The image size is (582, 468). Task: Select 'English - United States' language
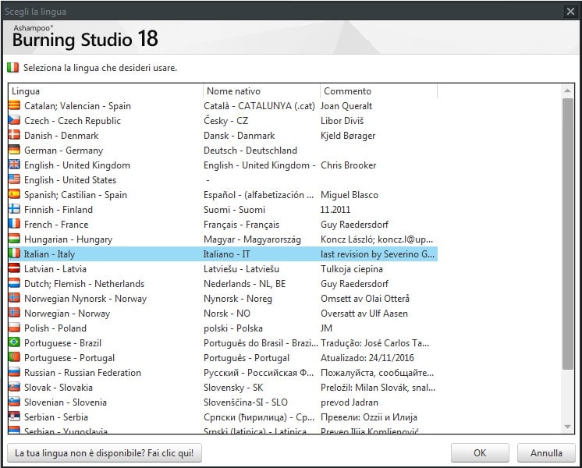click(x=222, y=179)
